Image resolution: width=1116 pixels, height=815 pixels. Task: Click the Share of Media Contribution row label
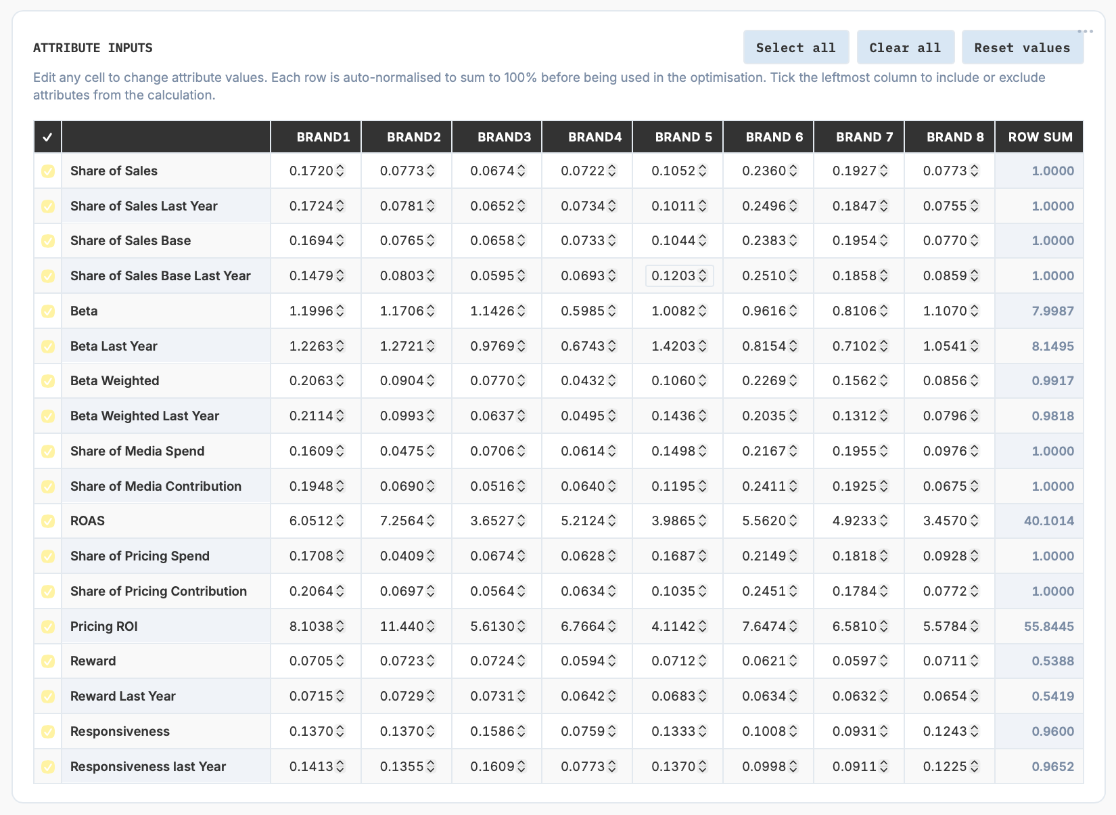(156, 487)
